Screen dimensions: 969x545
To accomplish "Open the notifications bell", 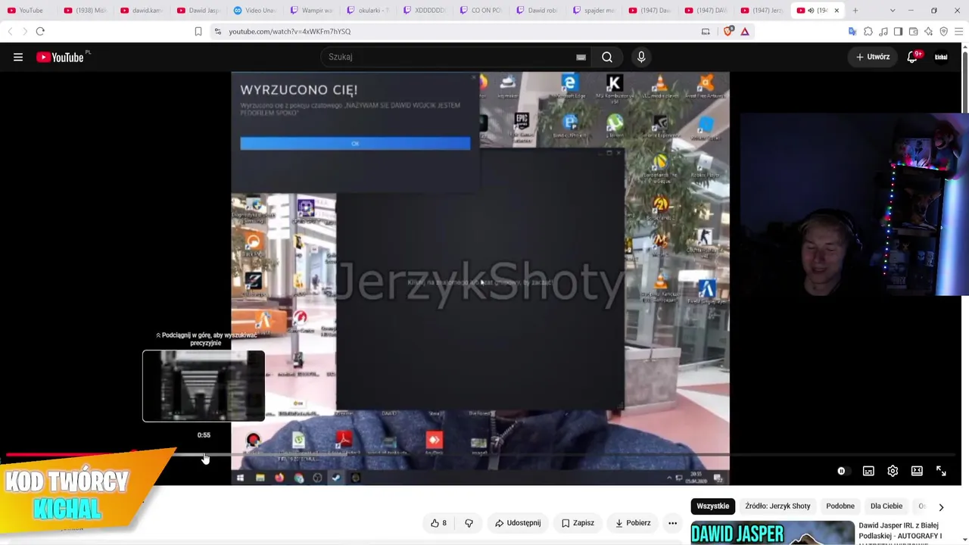I will point(912,57).
